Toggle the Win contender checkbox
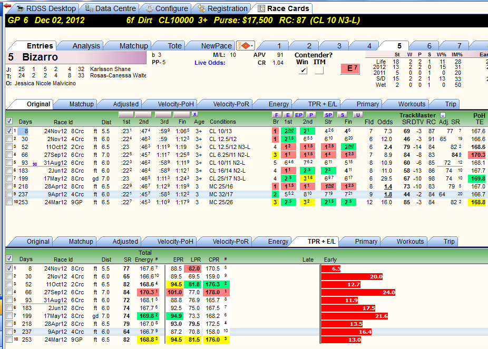The image size is (488, 349). click(x=303, y=71)
